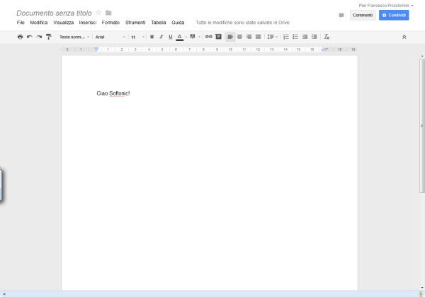Click the Commenti button
This screenshot has height=297, width=425.
tap(363, 15)
